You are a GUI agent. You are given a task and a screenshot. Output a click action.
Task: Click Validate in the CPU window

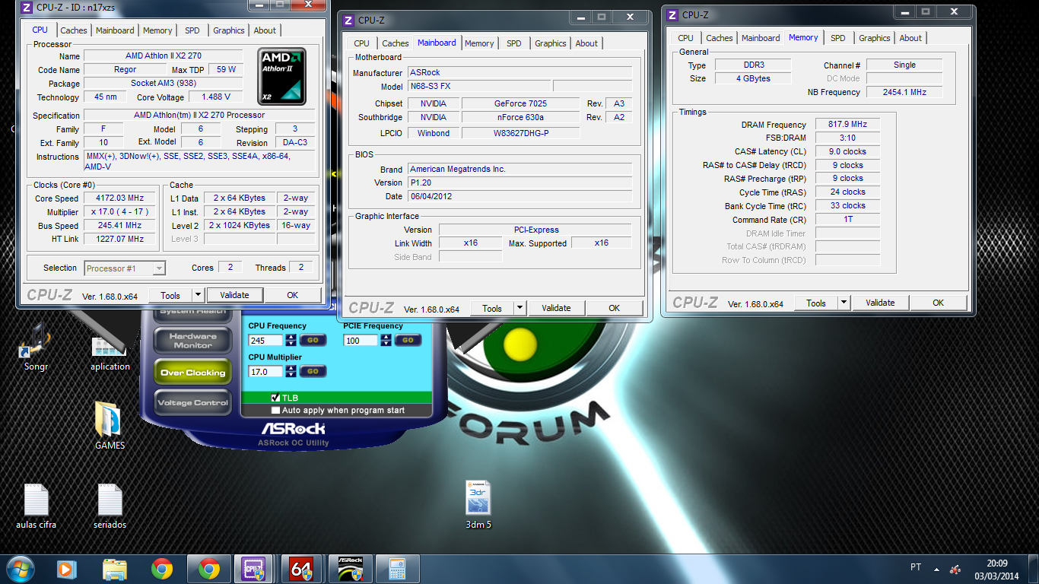click(x=234, y=295)
